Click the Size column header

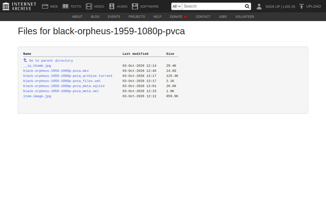(170, 54)
